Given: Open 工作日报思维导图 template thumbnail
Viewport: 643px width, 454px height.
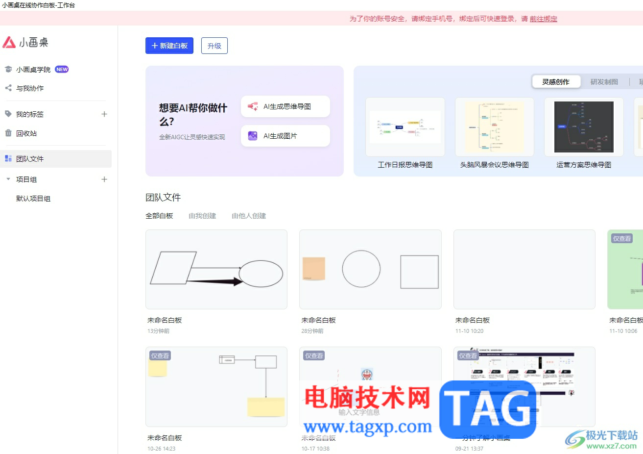Looking at the screenshot, I should click(x=405, y=127).
